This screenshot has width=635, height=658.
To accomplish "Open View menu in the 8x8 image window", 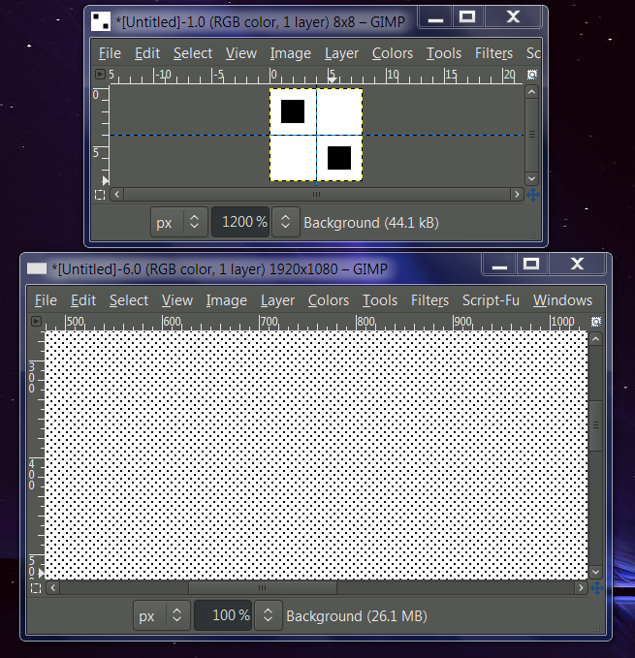I will coord(240,53).
